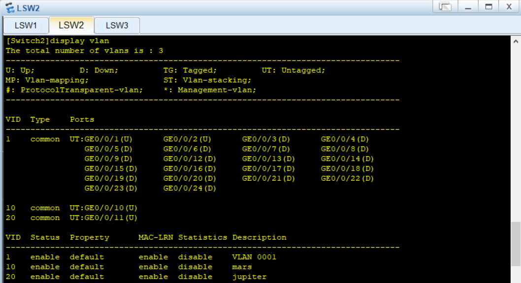The height and width of the screenshot is (283, 521).
Task: Click the port entry GE0/0/16(D)
Action: click(x=190, y=169)
